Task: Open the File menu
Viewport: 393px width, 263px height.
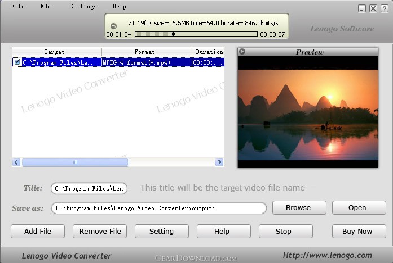Action: pyautogui.click(x=17, y=7)
